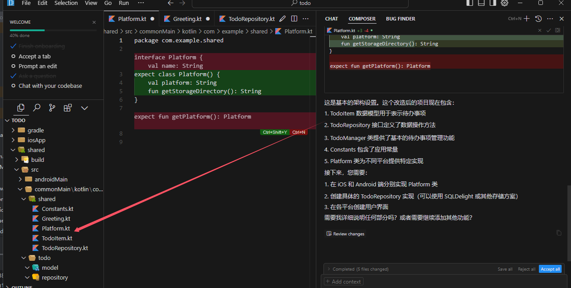This screenshot has height=288, width=571.
Task: Open the Selection menu
Action: coord(66,3)
